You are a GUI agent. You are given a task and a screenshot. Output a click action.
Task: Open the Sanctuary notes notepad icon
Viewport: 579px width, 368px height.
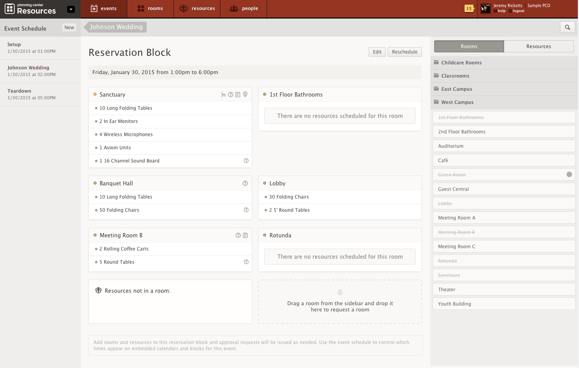238,95
